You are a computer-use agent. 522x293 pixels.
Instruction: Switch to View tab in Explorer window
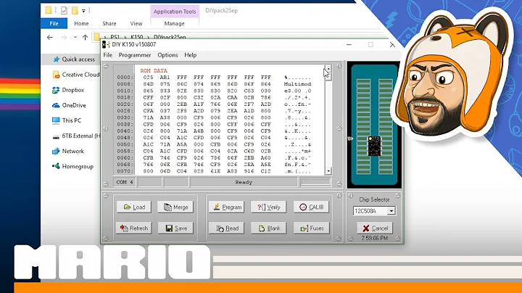tap(136, 23)
